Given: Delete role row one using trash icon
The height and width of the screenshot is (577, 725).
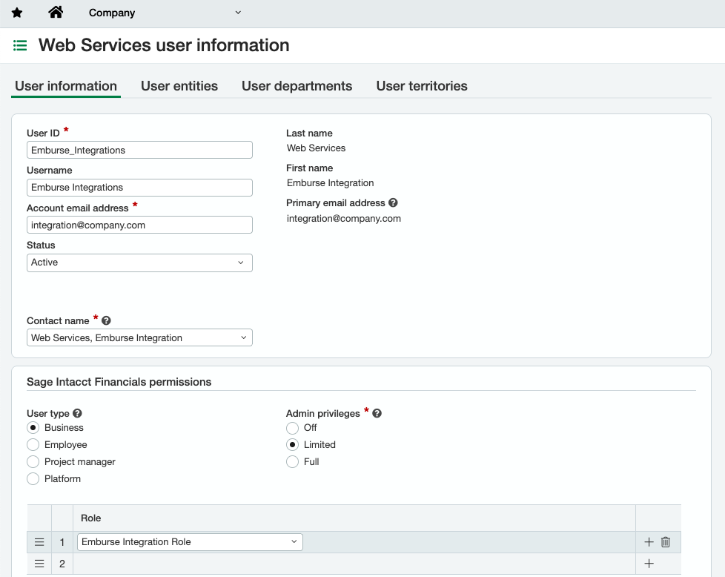Looking at the screenshot, I should 665,542.
